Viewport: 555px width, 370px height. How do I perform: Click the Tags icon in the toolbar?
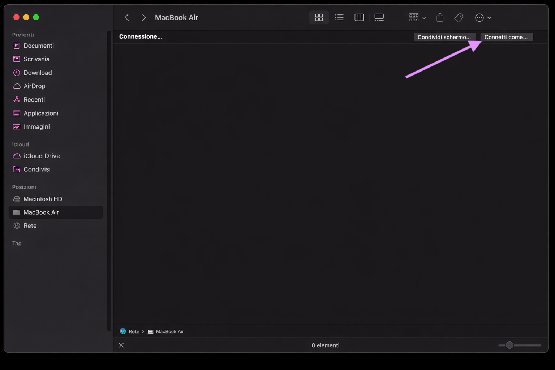pyautogui.click(x=459, y=17)
